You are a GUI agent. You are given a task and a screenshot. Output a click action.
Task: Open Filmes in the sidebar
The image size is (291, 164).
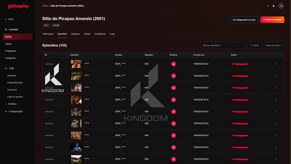[x=8, y=44]
